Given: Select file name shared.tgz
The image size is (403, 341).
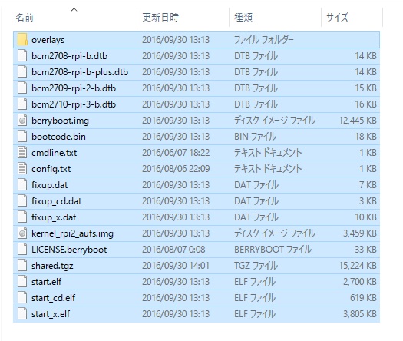Looking at the screenshot, I should (52, 266).
